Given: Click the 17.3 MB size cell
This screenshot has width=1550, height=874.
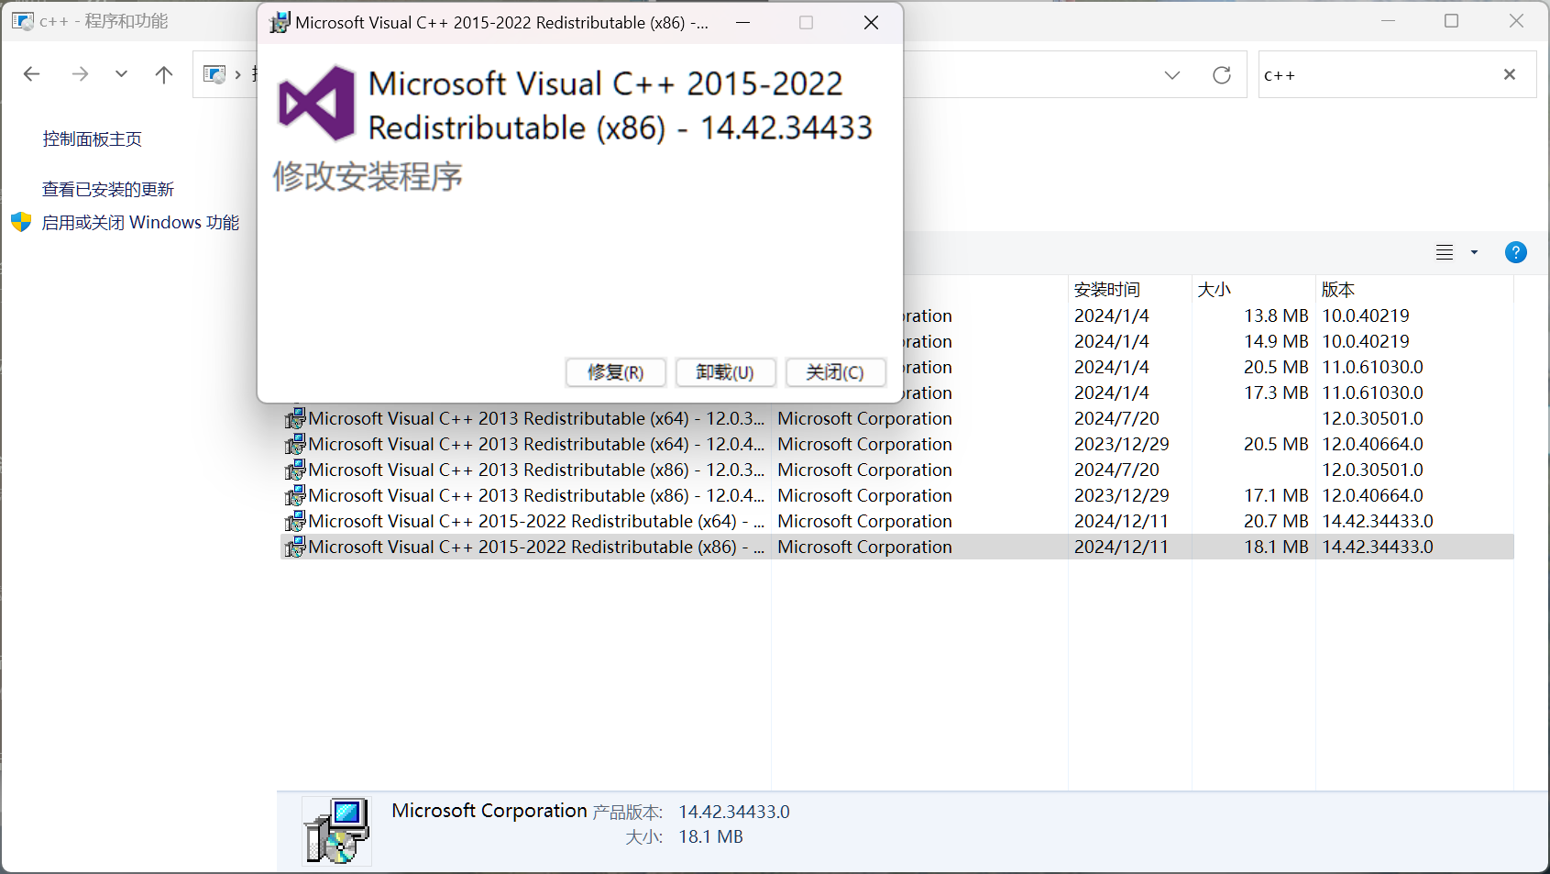Looking at the screenshot, I should [x=1276, y=393].
